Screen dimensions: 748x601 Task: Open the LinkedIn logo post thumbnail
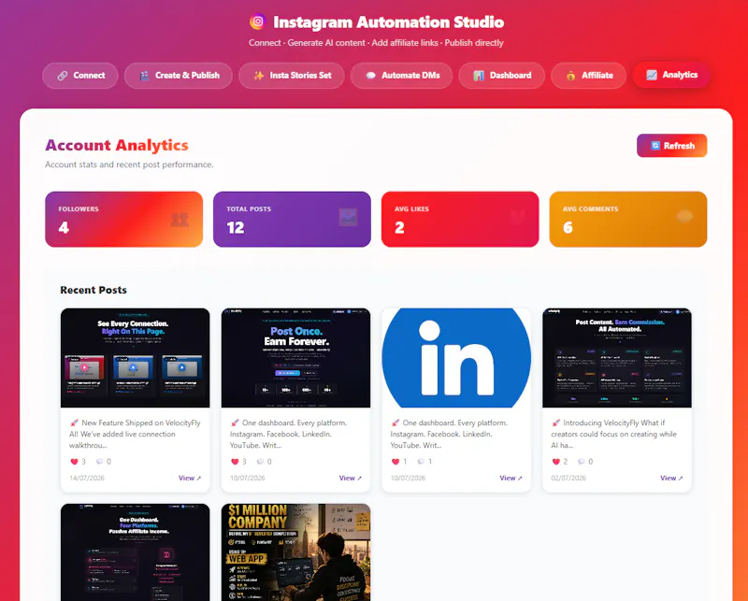click(456, 358)
